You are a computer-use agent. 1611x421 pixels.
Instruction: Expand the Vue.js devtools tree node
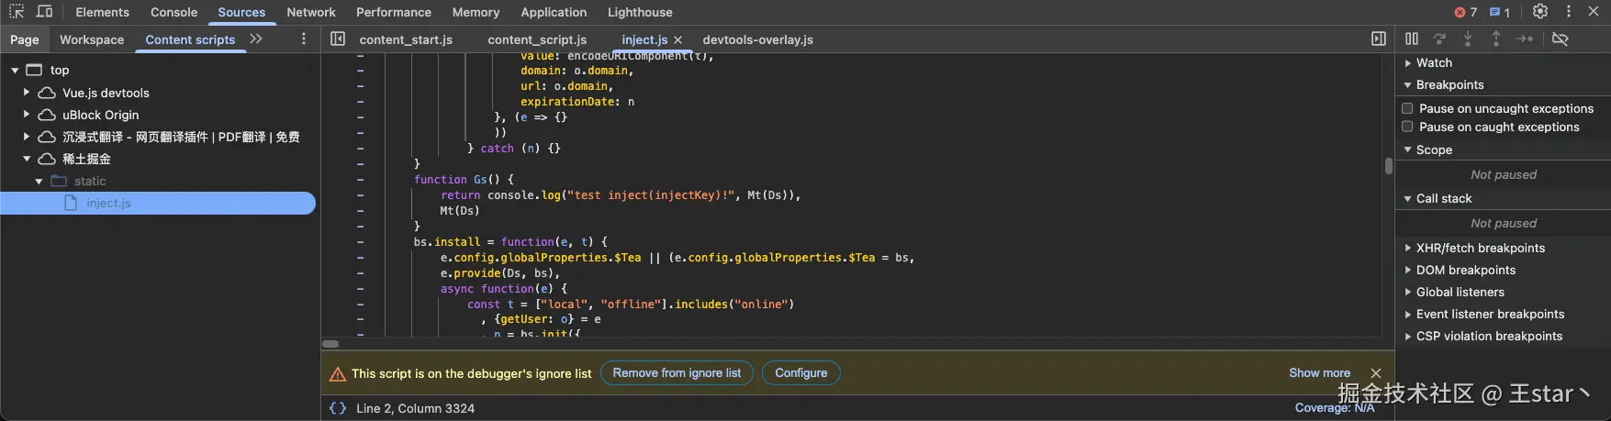point(27,93)
